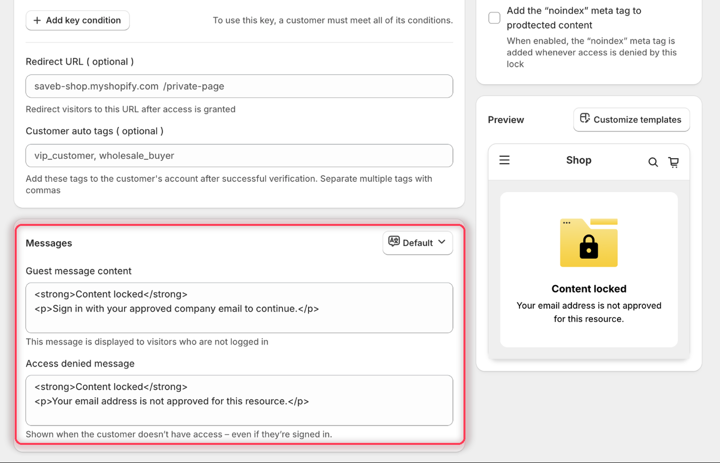This screenshot has height=463, width=720.
Task: Click the plus icon in Add key condition
Action: click(37, 20)
